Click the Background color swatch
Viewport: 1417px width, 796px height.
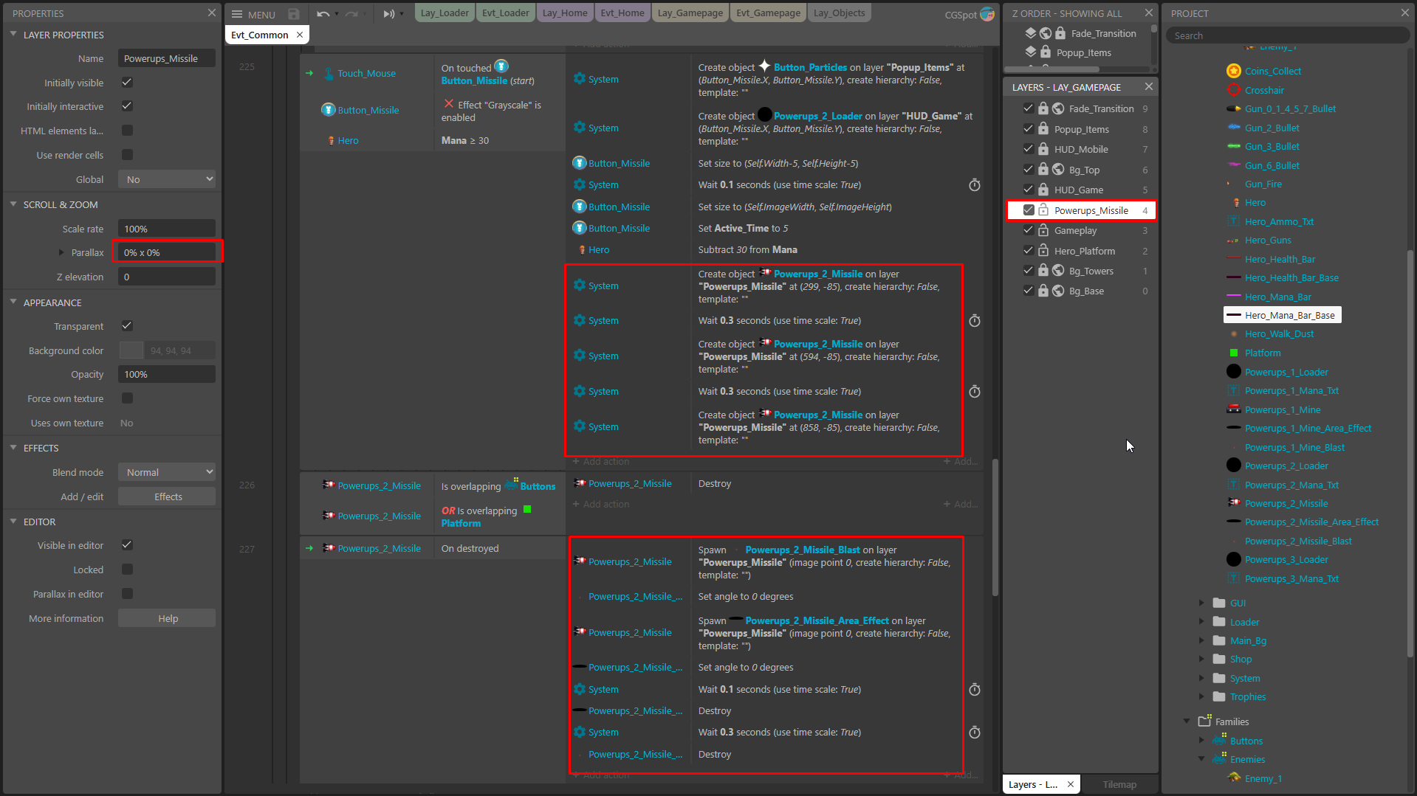[x=131, y=350]
